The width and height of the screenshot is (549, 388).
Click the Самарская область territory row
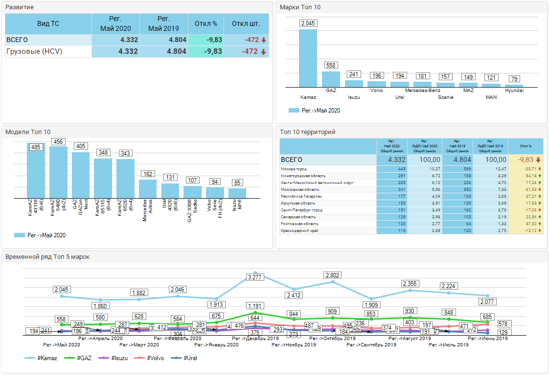point(412,217)
